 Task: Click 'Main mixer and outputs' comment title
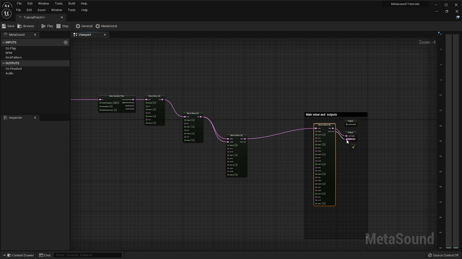tap(321, 115)
